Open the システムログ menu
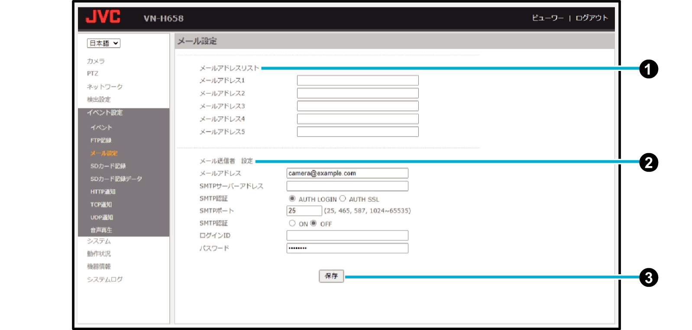 coord(105,279)
